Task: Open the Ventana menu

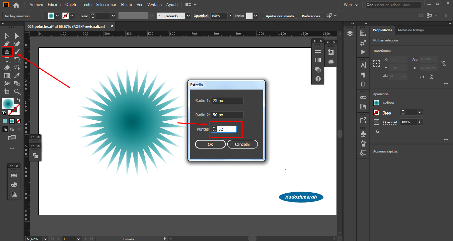Action: pyautogui.click(x=154, y=5)
